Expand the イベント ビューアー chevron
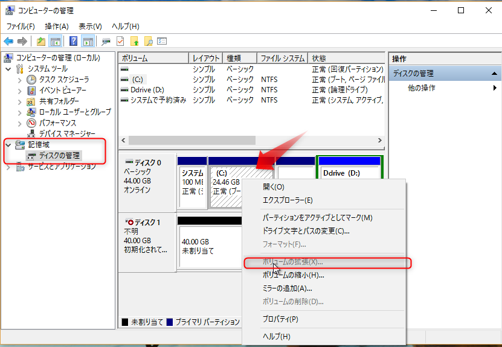The width and height of the screenshot is (502, 347). pyautogui.click(x=20, y=91)
